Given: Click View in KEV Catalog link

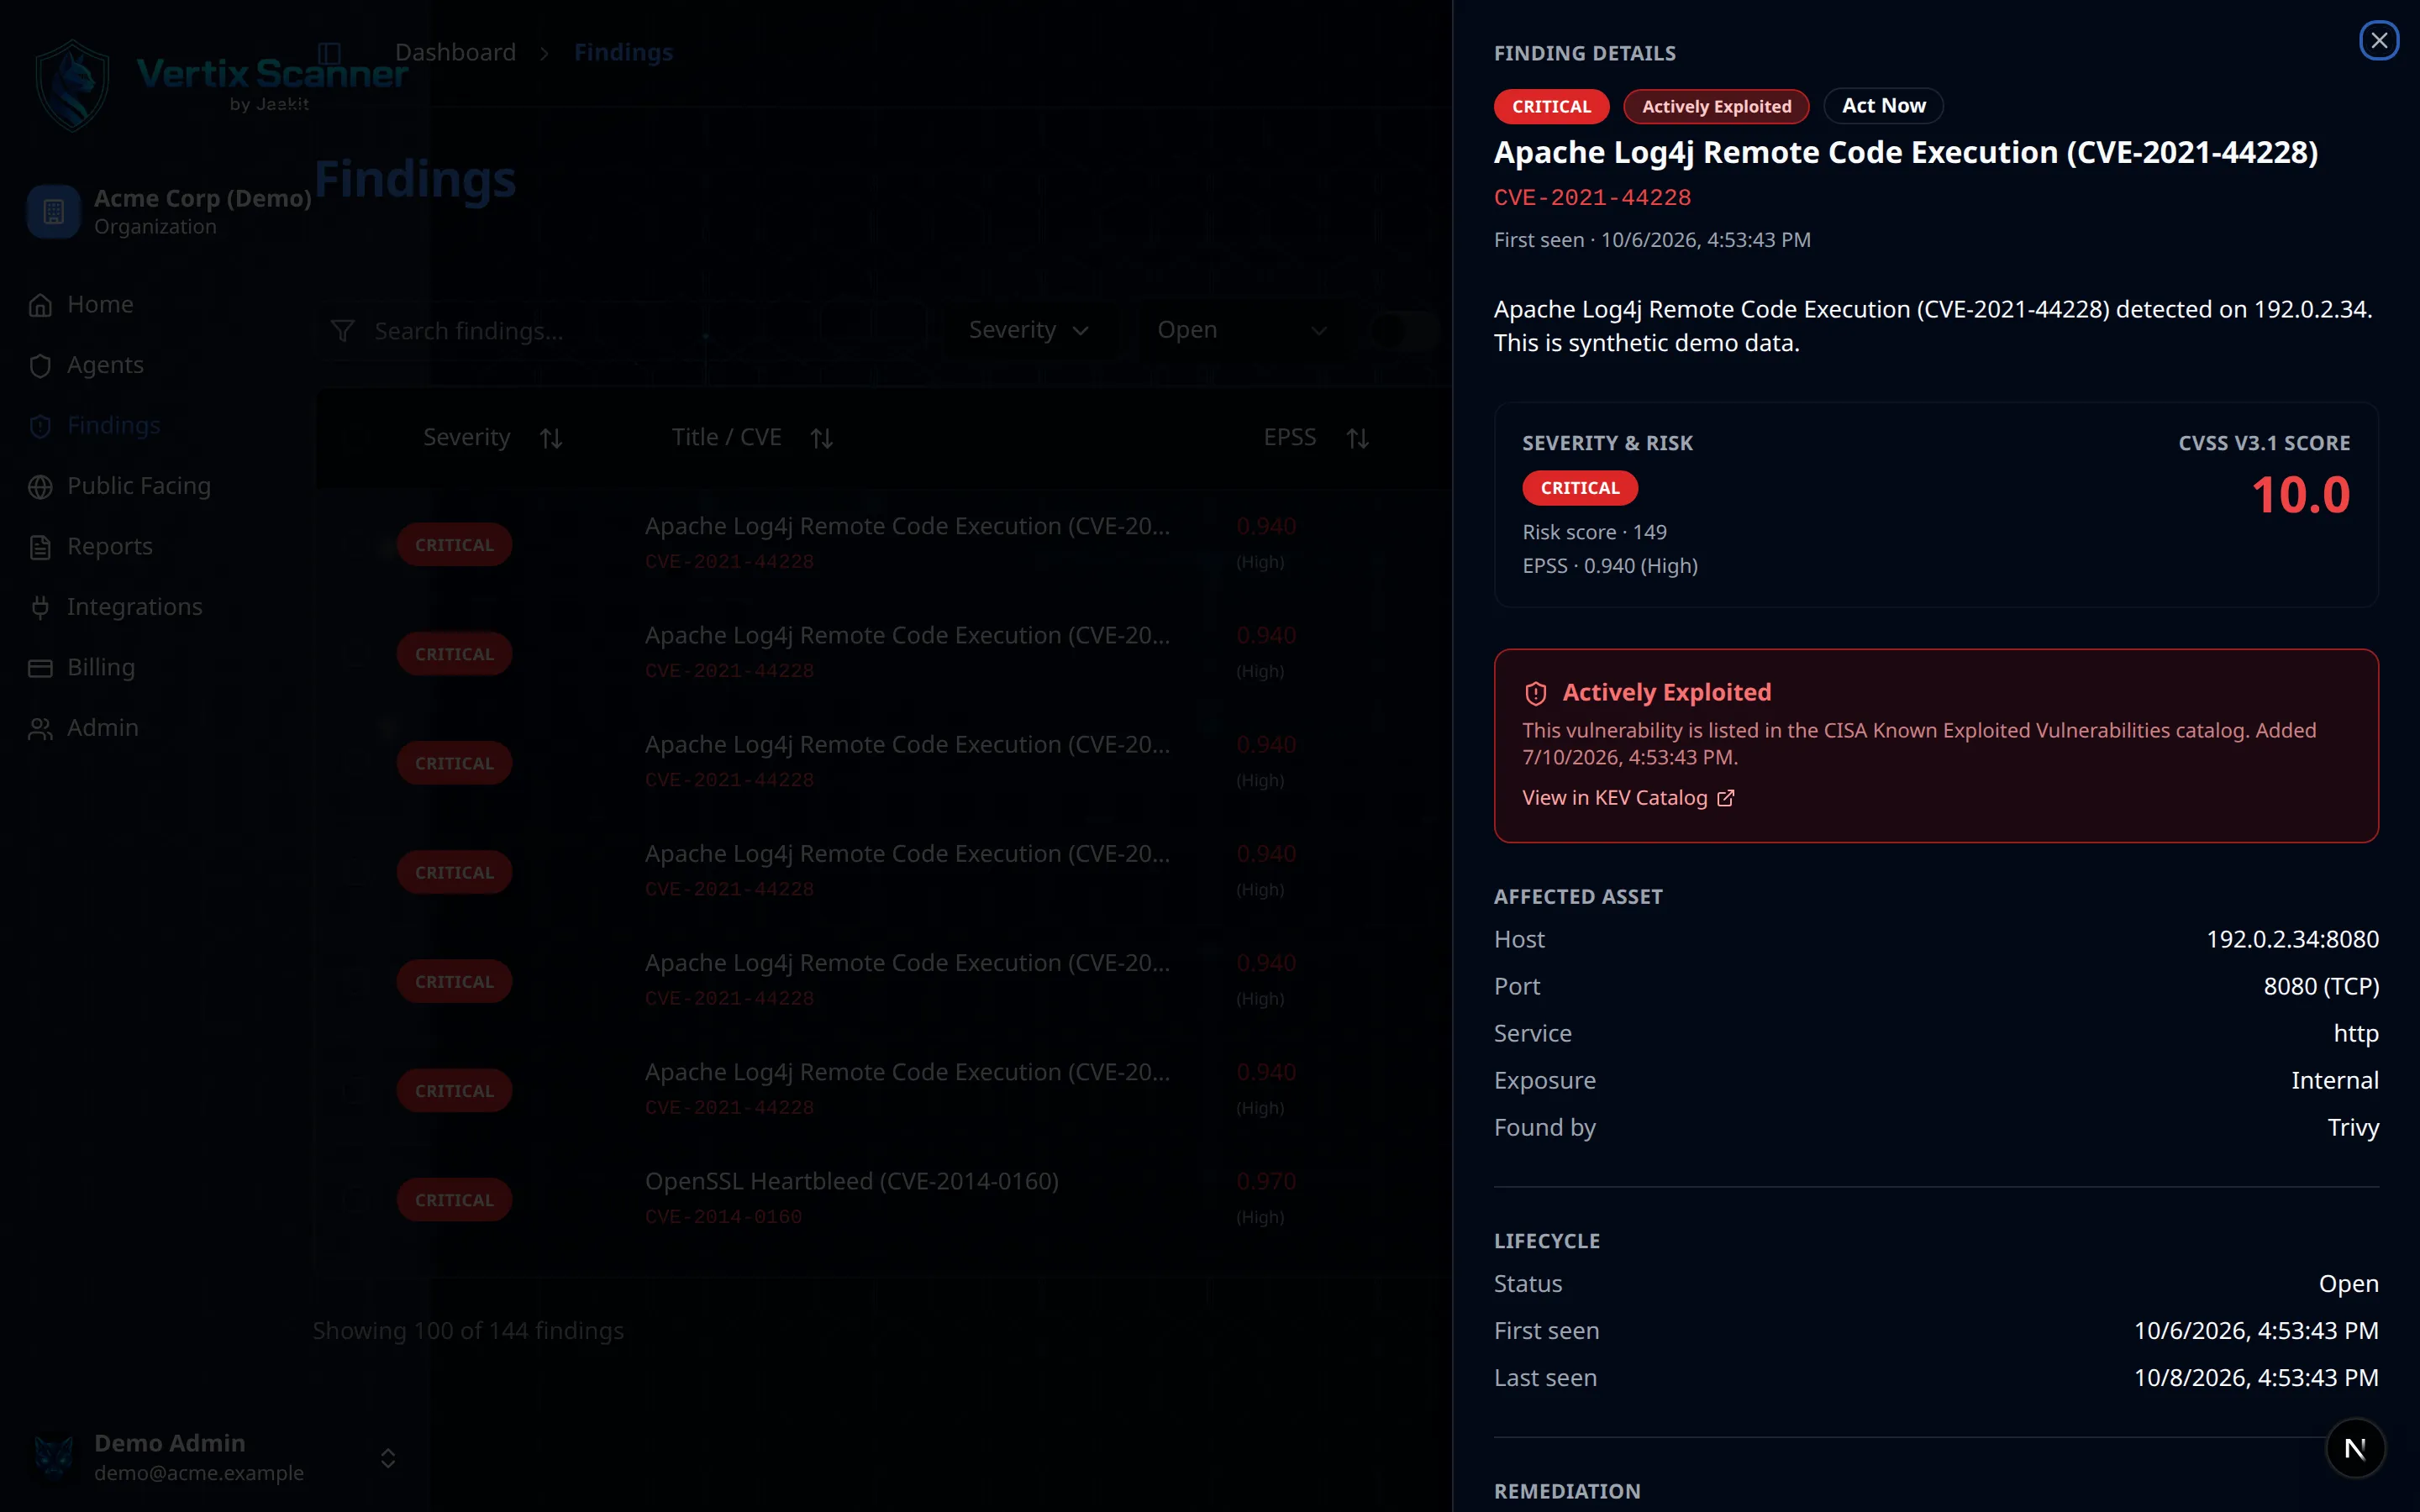Looking at the screenshot, I should coord(1628,798).
